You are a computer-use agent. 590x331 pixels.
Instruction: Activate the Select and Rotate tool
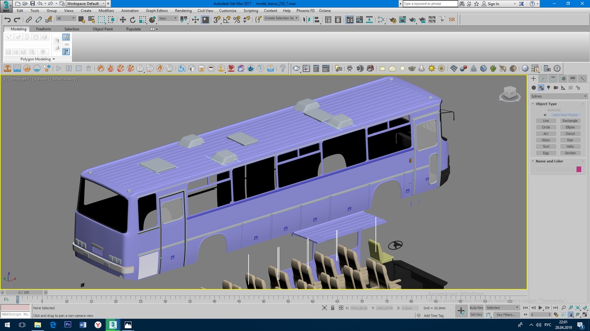133,20
